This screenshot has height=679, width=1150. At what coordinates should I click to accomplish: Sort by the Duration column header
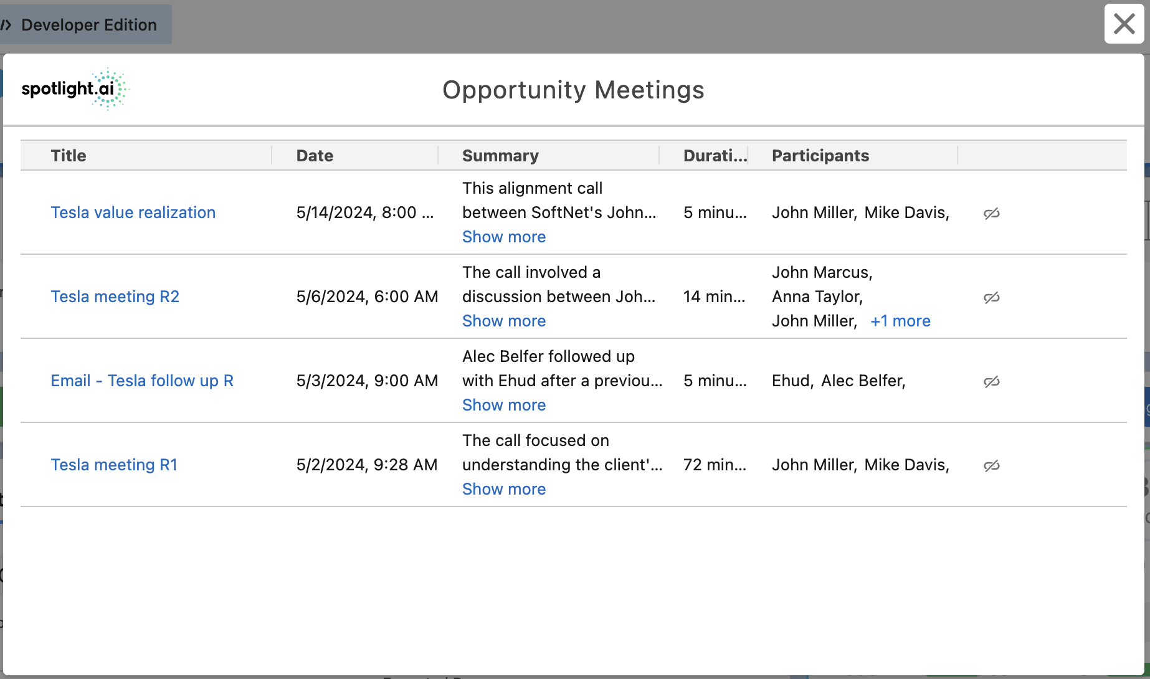715,156
